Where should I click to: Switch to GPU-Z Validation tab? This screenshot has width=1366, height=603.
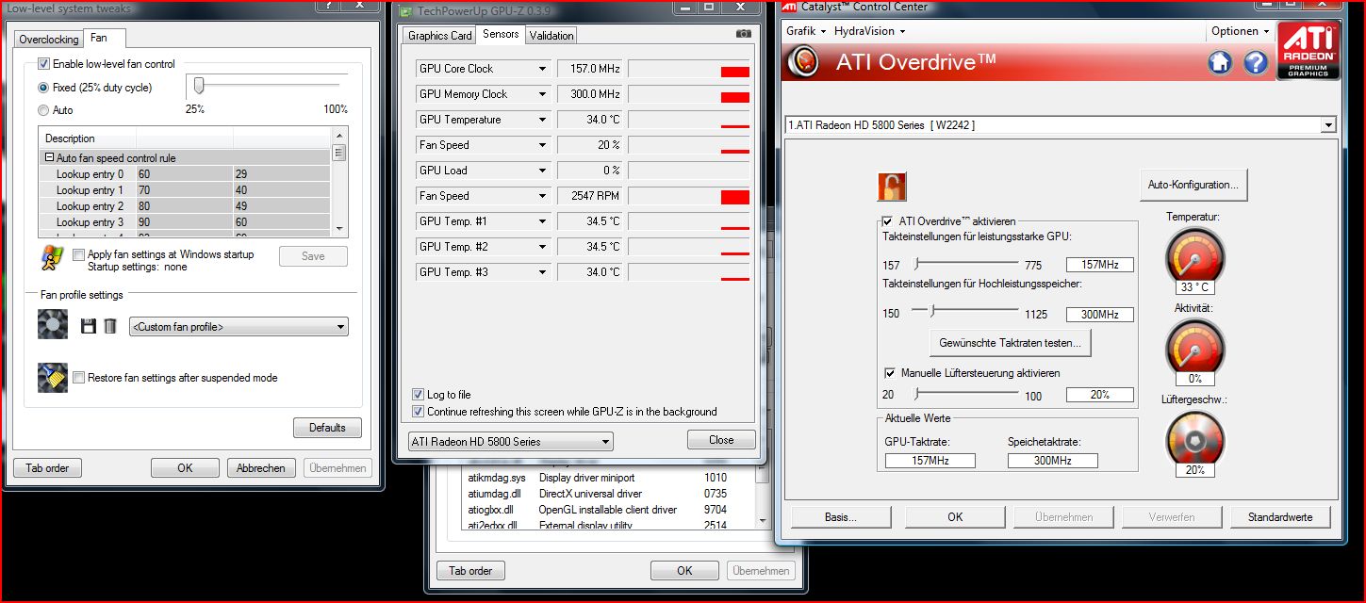[551, 36]
